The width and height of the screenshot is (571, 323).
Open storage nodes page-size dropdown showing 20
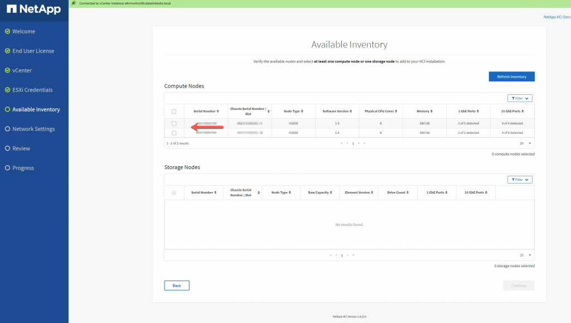tap(525, 255)
